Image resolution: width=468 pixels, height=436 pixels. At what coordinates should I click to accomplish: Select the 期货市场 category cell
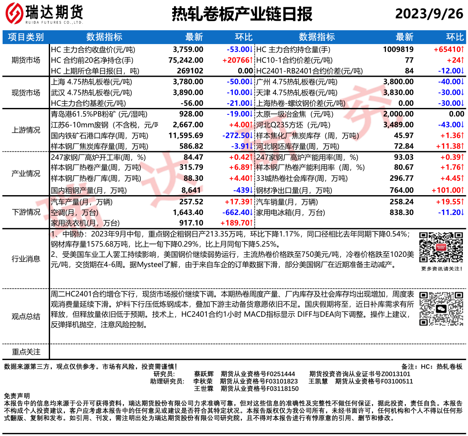coord(26,60)
